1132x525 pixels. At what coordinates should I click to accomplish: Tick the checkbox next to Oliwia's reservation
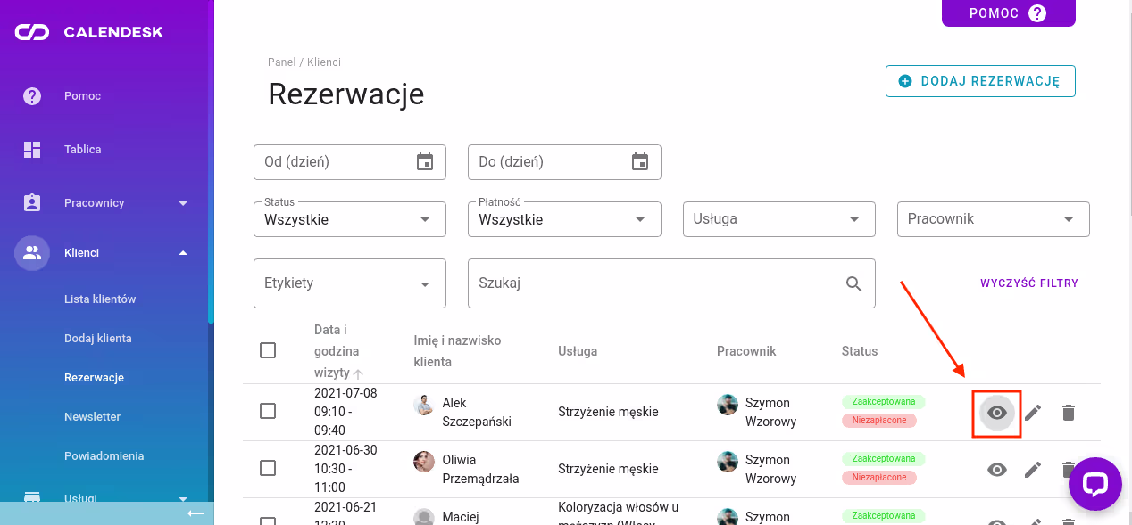(x=268, y=469)
